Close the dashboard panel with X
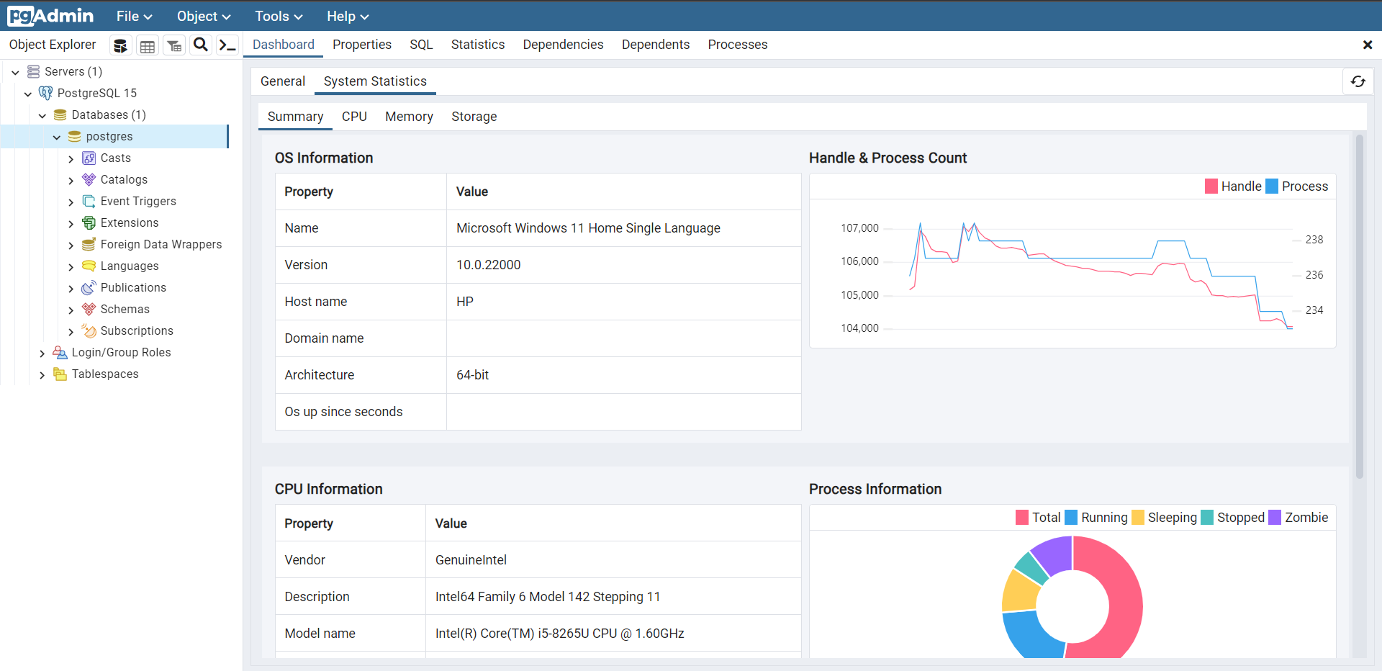1382x671 pixels. point(1368,45)
